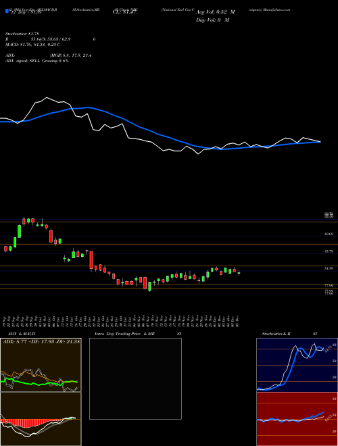Open the ADX indicator mini chart
Image resolution: width=338 pixels, height=446 pixels.
pyautogui.click(x=41, y=365)
